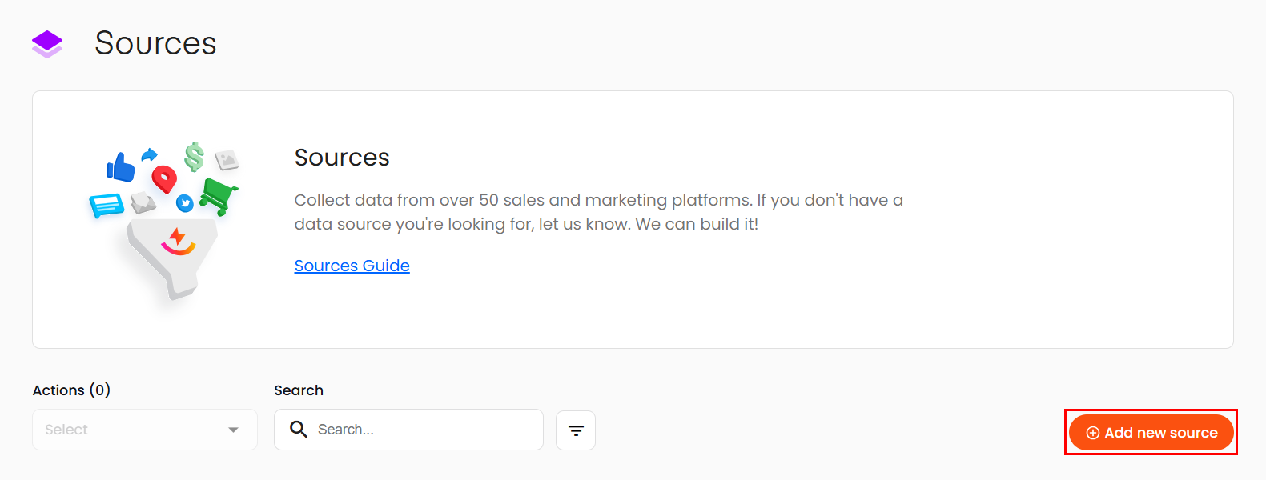Click the green dollar sign icon

point(194,157)
